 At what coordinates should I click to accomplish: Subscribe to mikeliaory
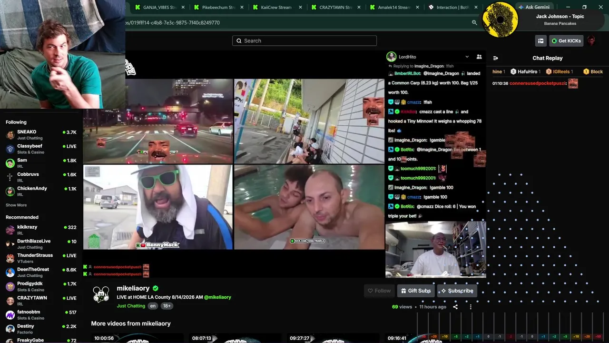click(x=457, y=291)
